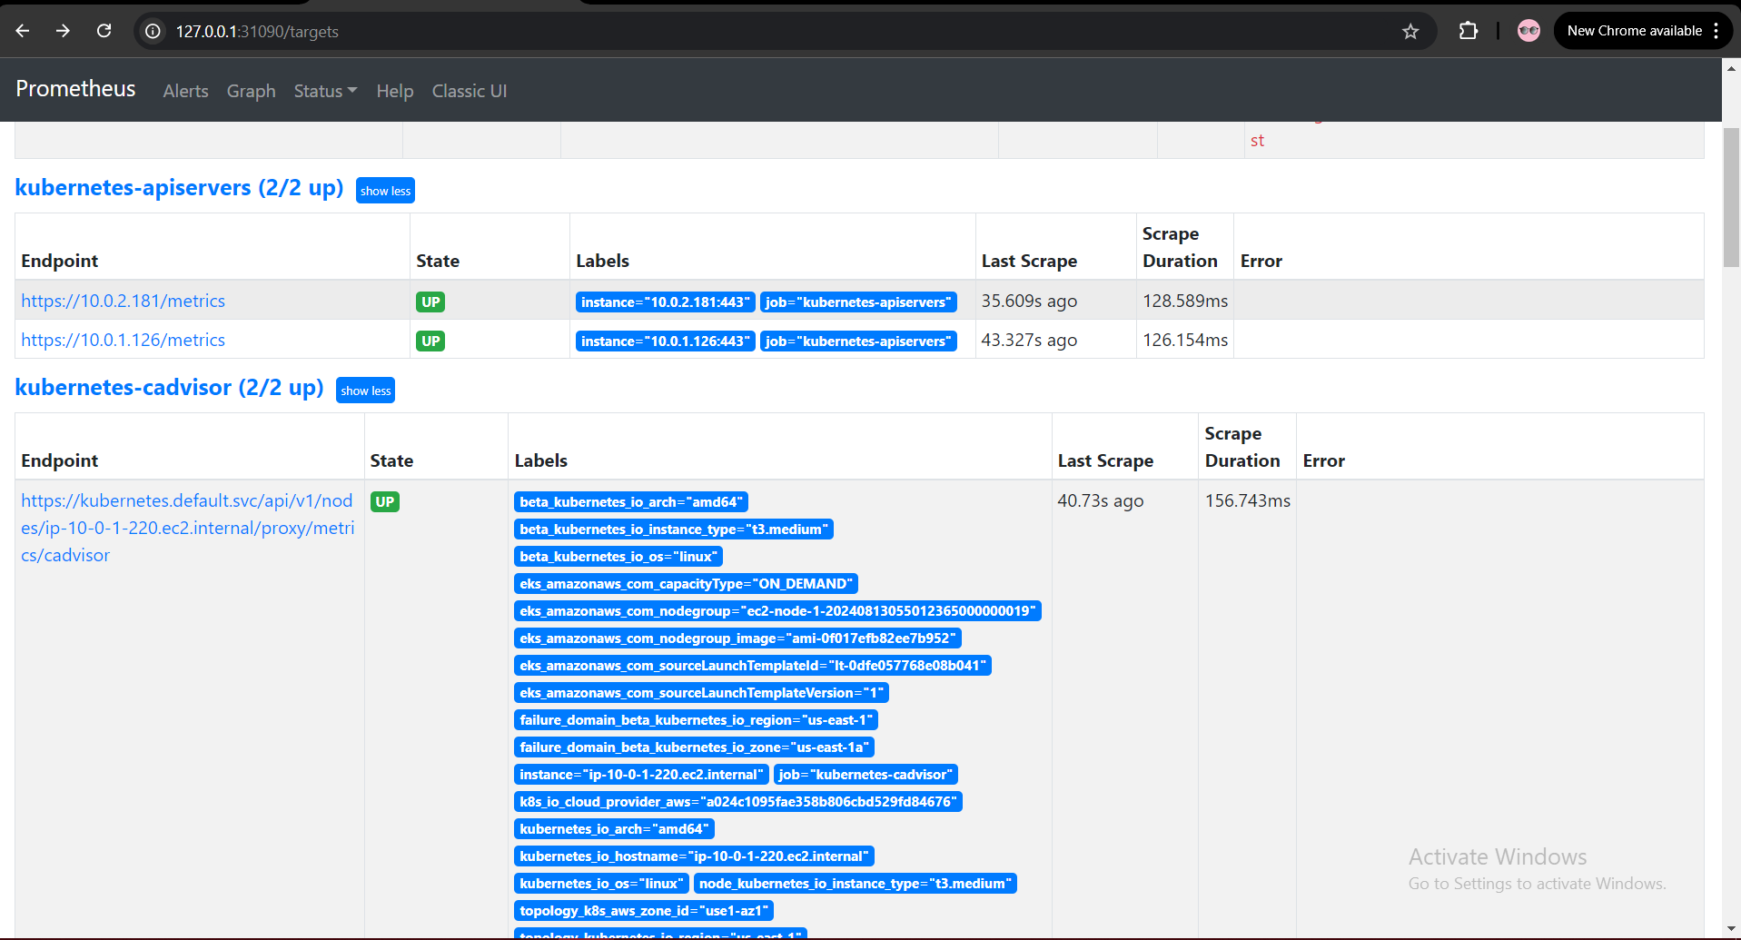Click the UP badge for cadvisor endpoint
This screenshot has height=940, width=1741.
[385, 501]
